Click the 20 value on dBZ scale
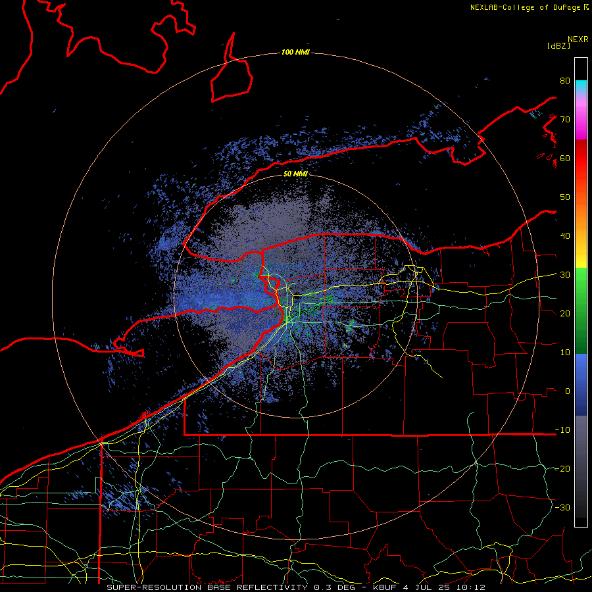The height and width of the screenshot is (592, 592). [565, 314]
